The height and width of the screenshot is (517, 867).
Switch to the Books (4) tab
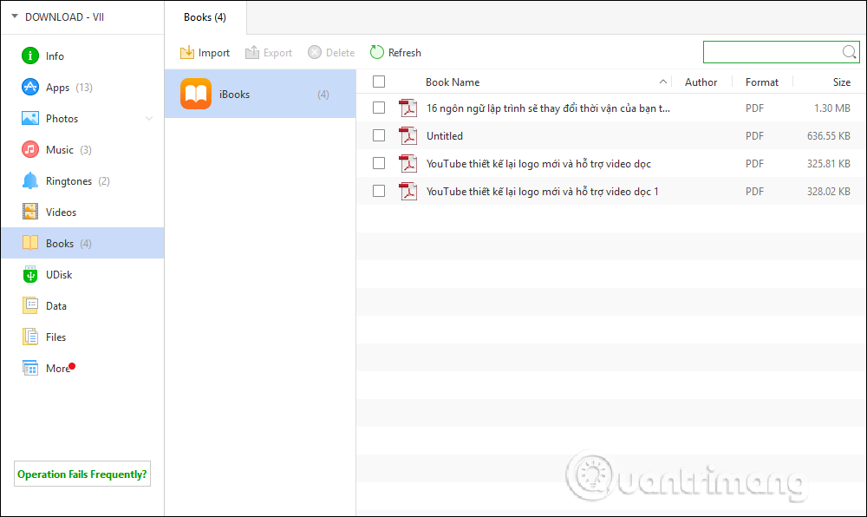pos(205,17)
